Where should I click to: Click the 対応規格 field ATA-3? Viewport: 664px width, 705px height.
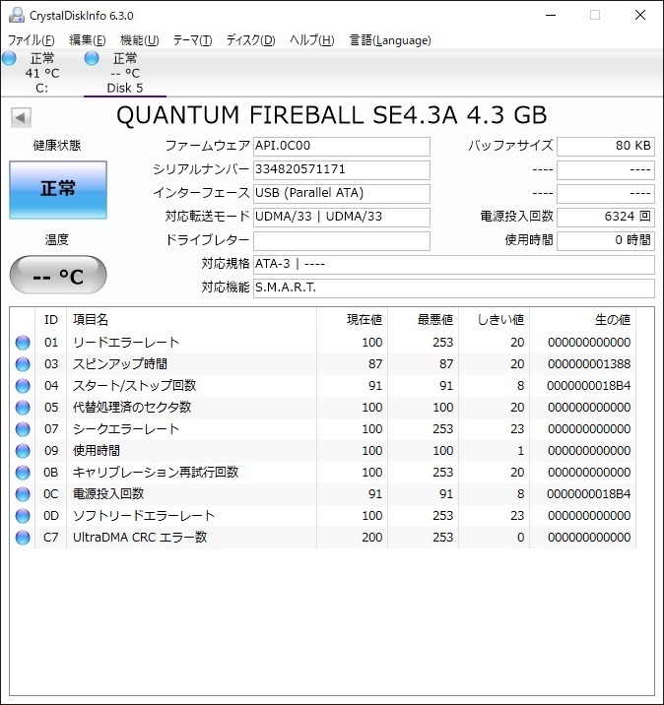(454, 264)
